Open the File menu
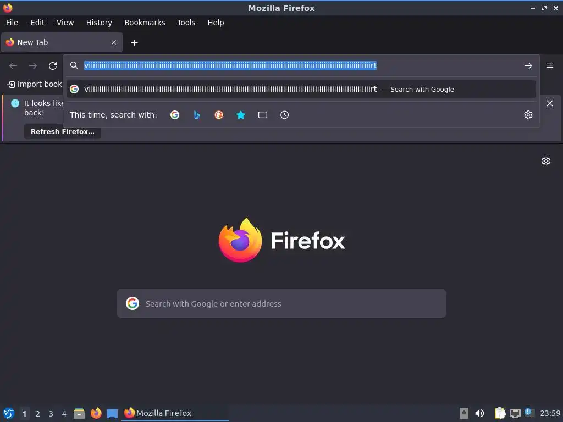 (12, 23)
